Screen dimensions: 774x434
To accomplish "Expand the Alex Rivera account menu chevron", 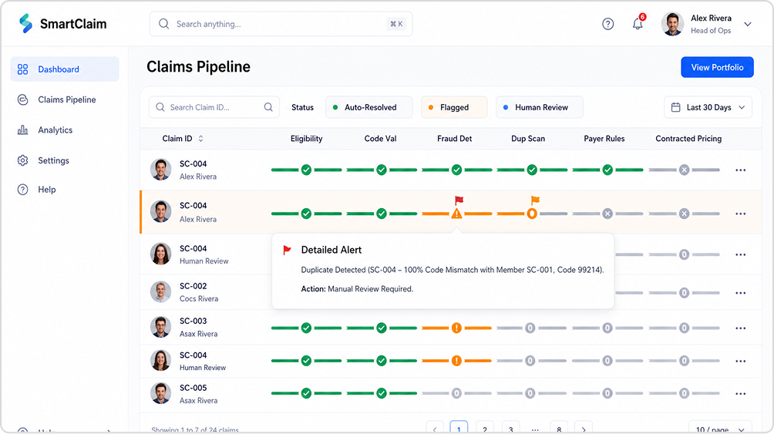I will coord(748,24).
